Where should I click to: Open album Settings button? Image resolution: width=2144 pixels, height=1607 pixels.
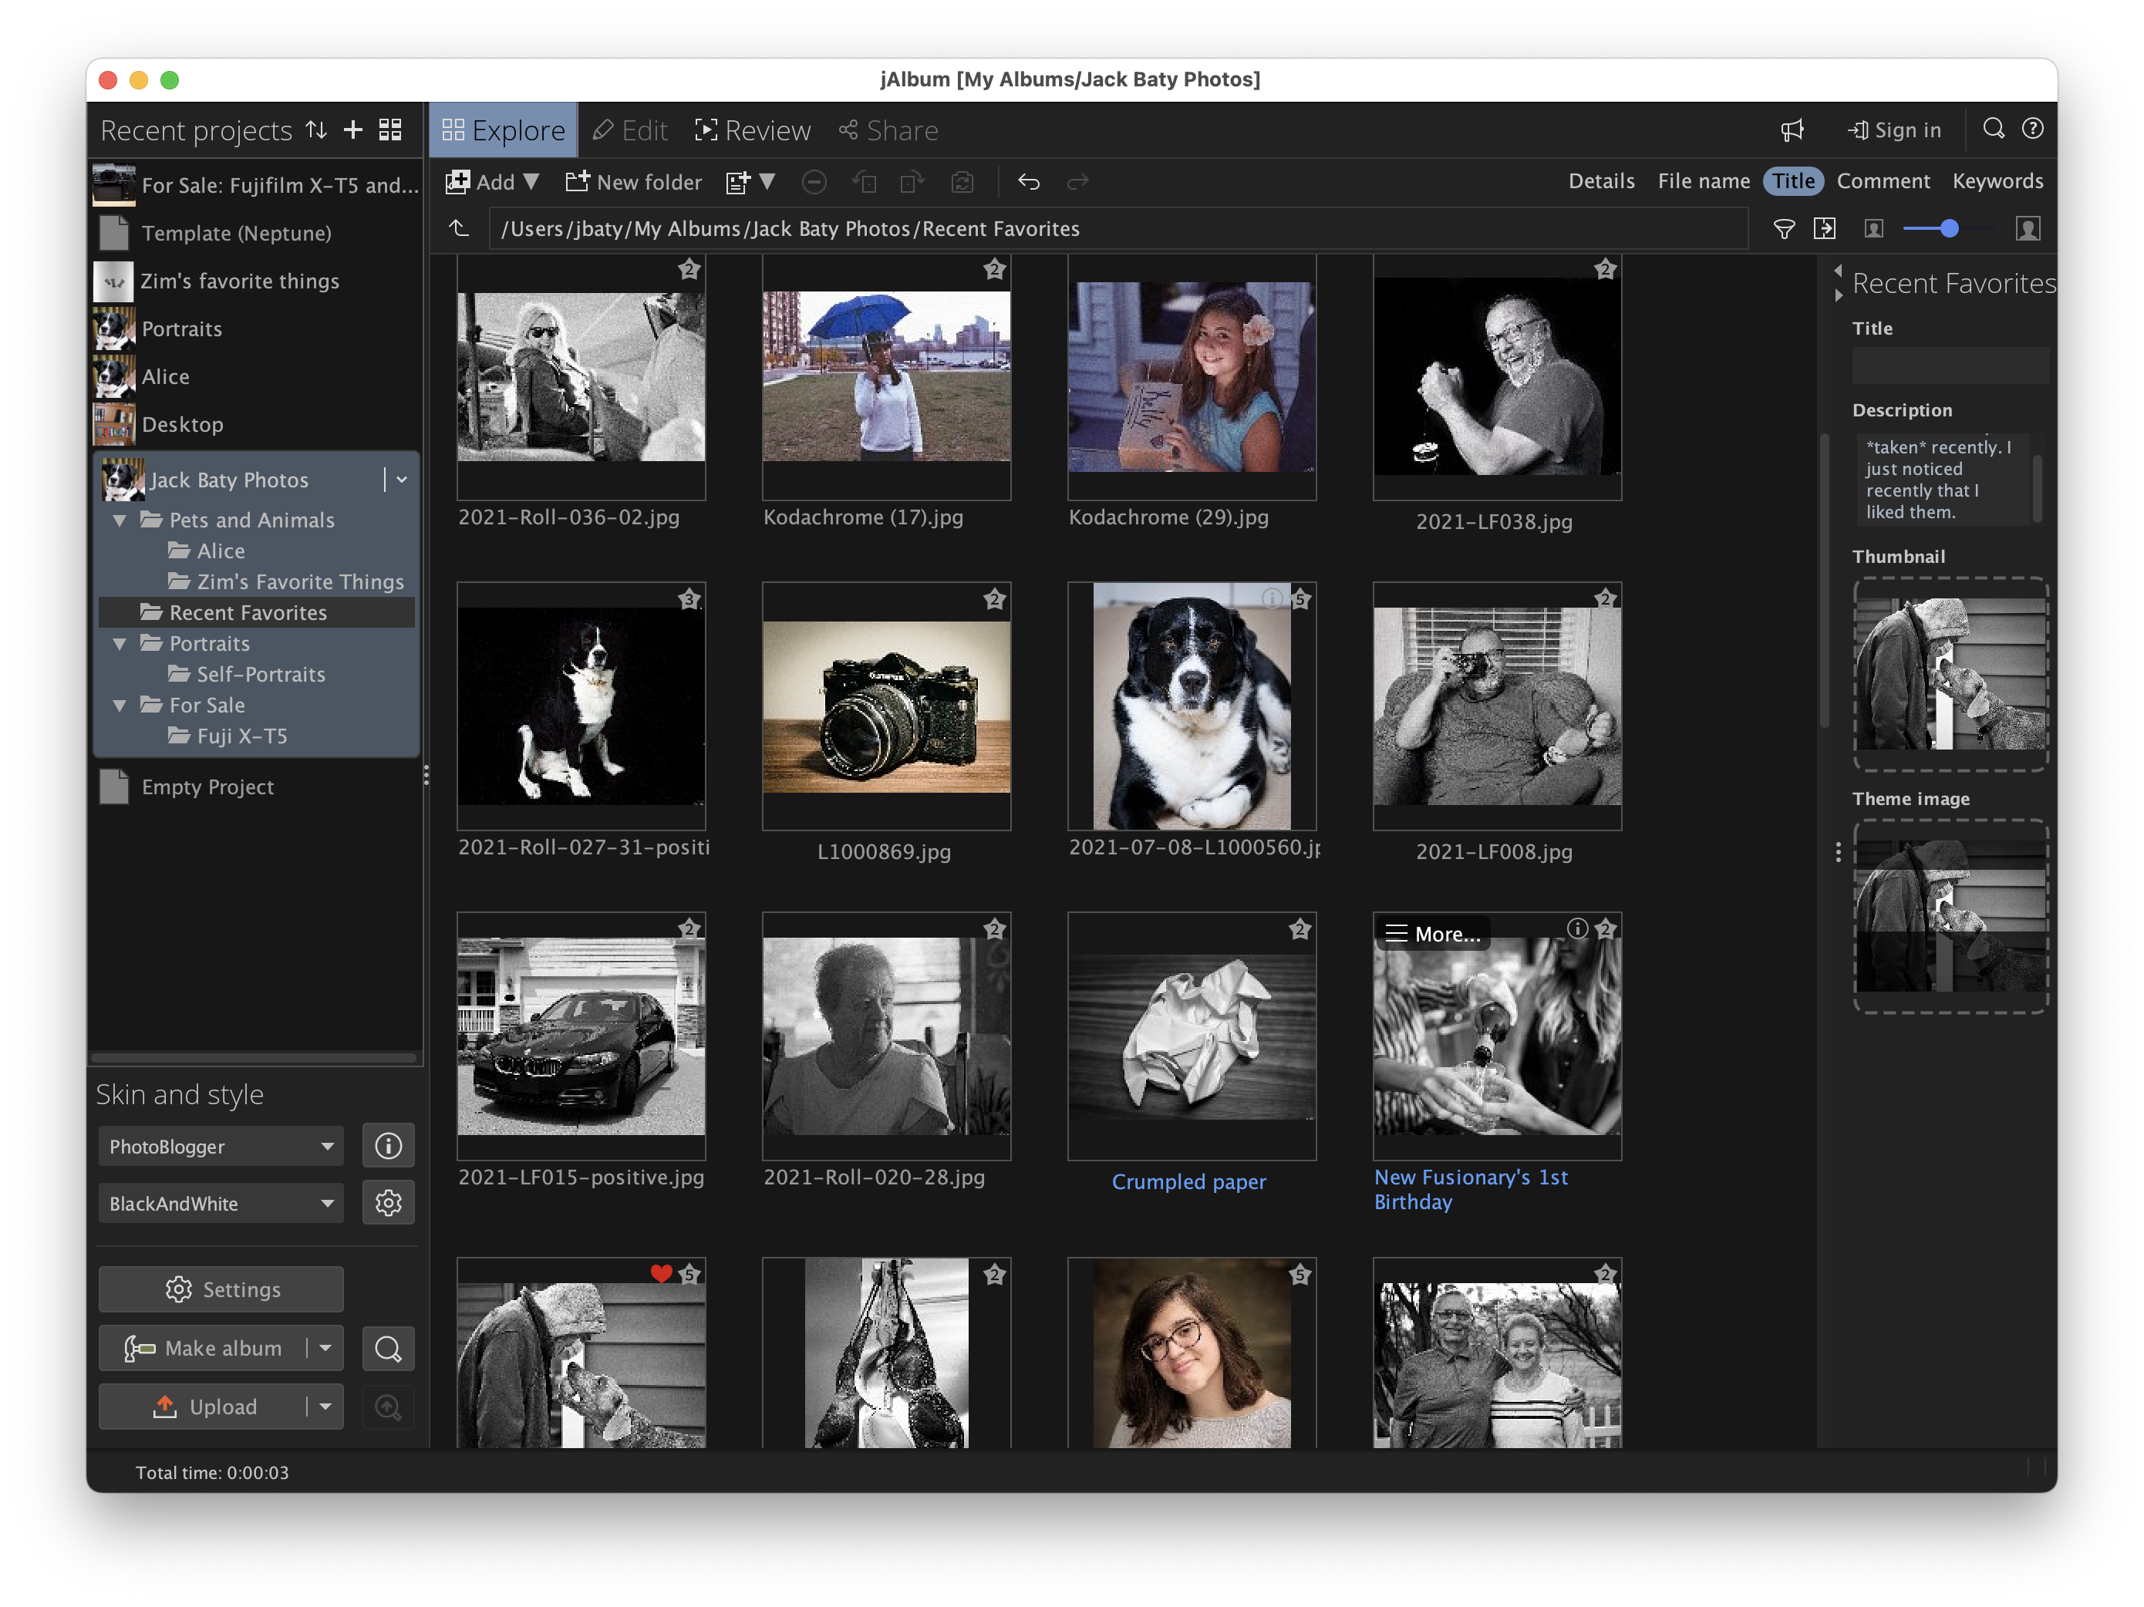click(x=221, y=1290)
